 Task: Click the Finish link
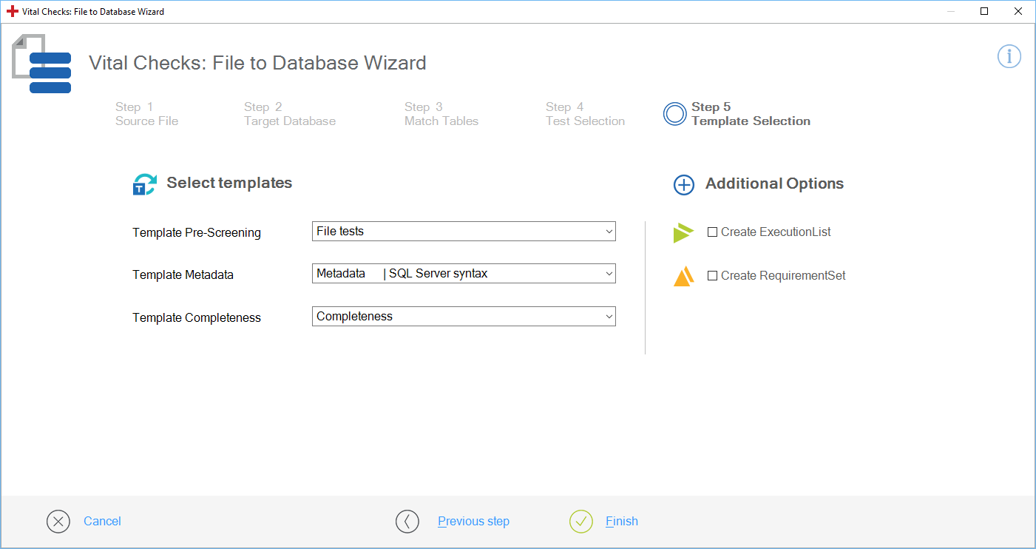pyautogui.click(x=621, y=522)
